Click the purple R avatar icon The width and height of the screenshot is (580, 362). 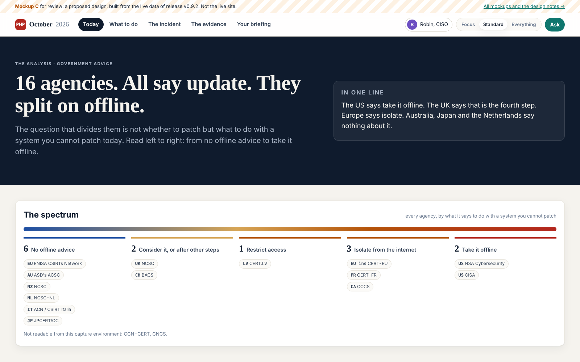coord(412,25)
